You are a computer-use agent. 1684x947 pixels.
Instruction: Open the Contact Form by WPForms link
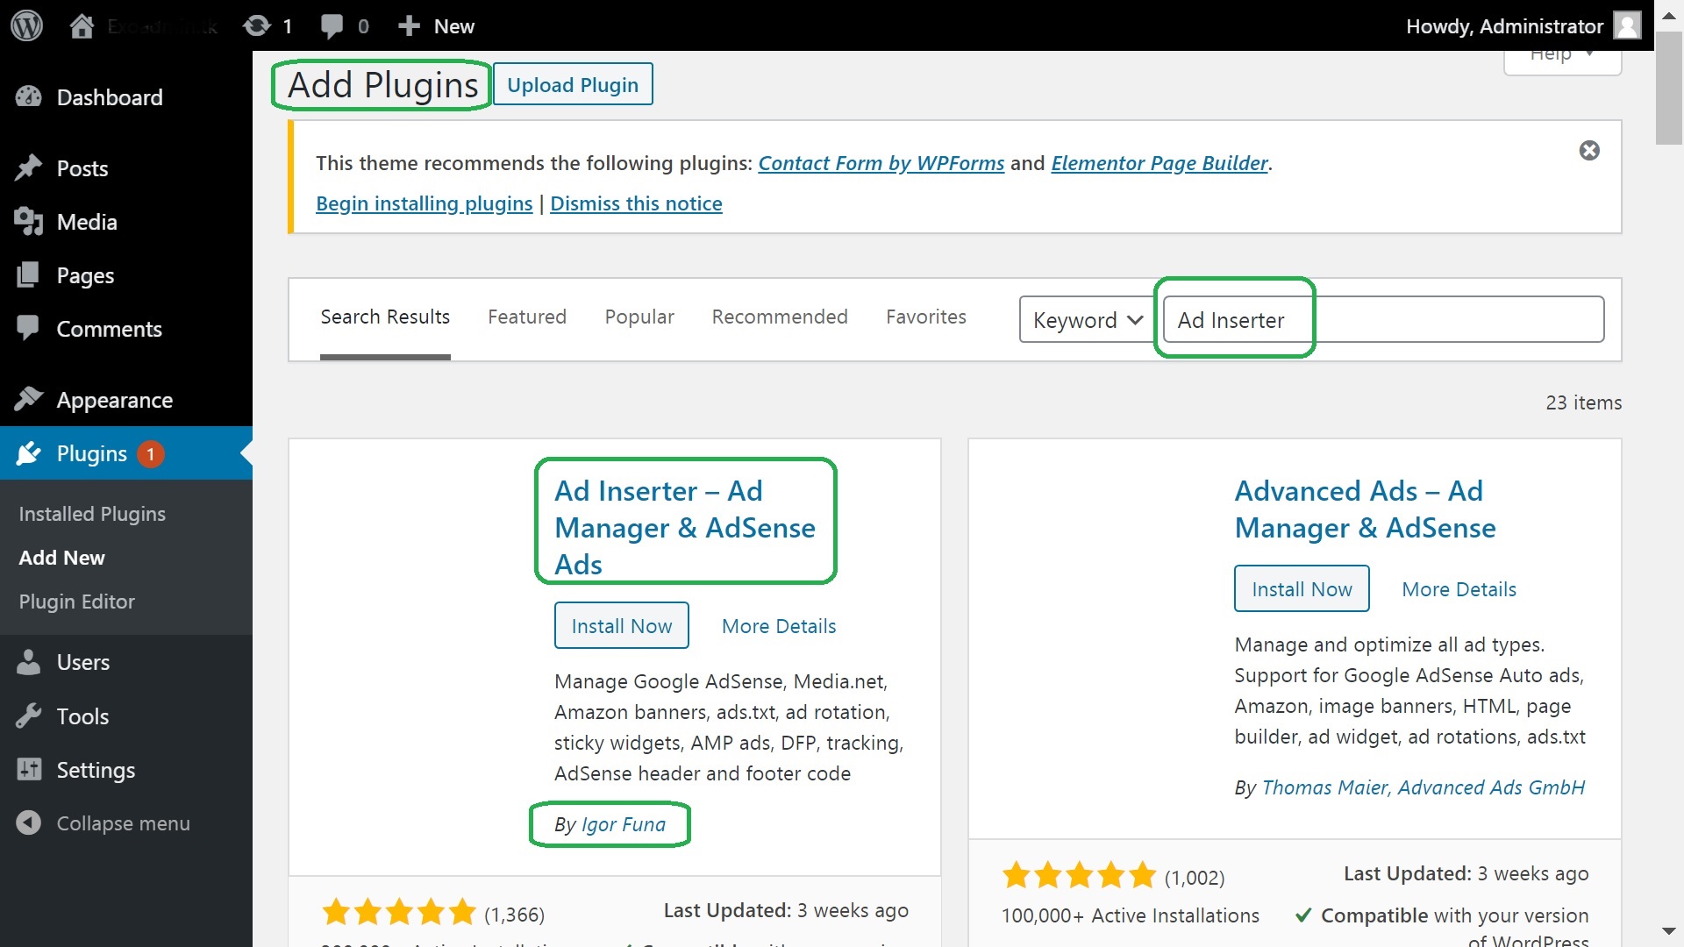point(881,163)
